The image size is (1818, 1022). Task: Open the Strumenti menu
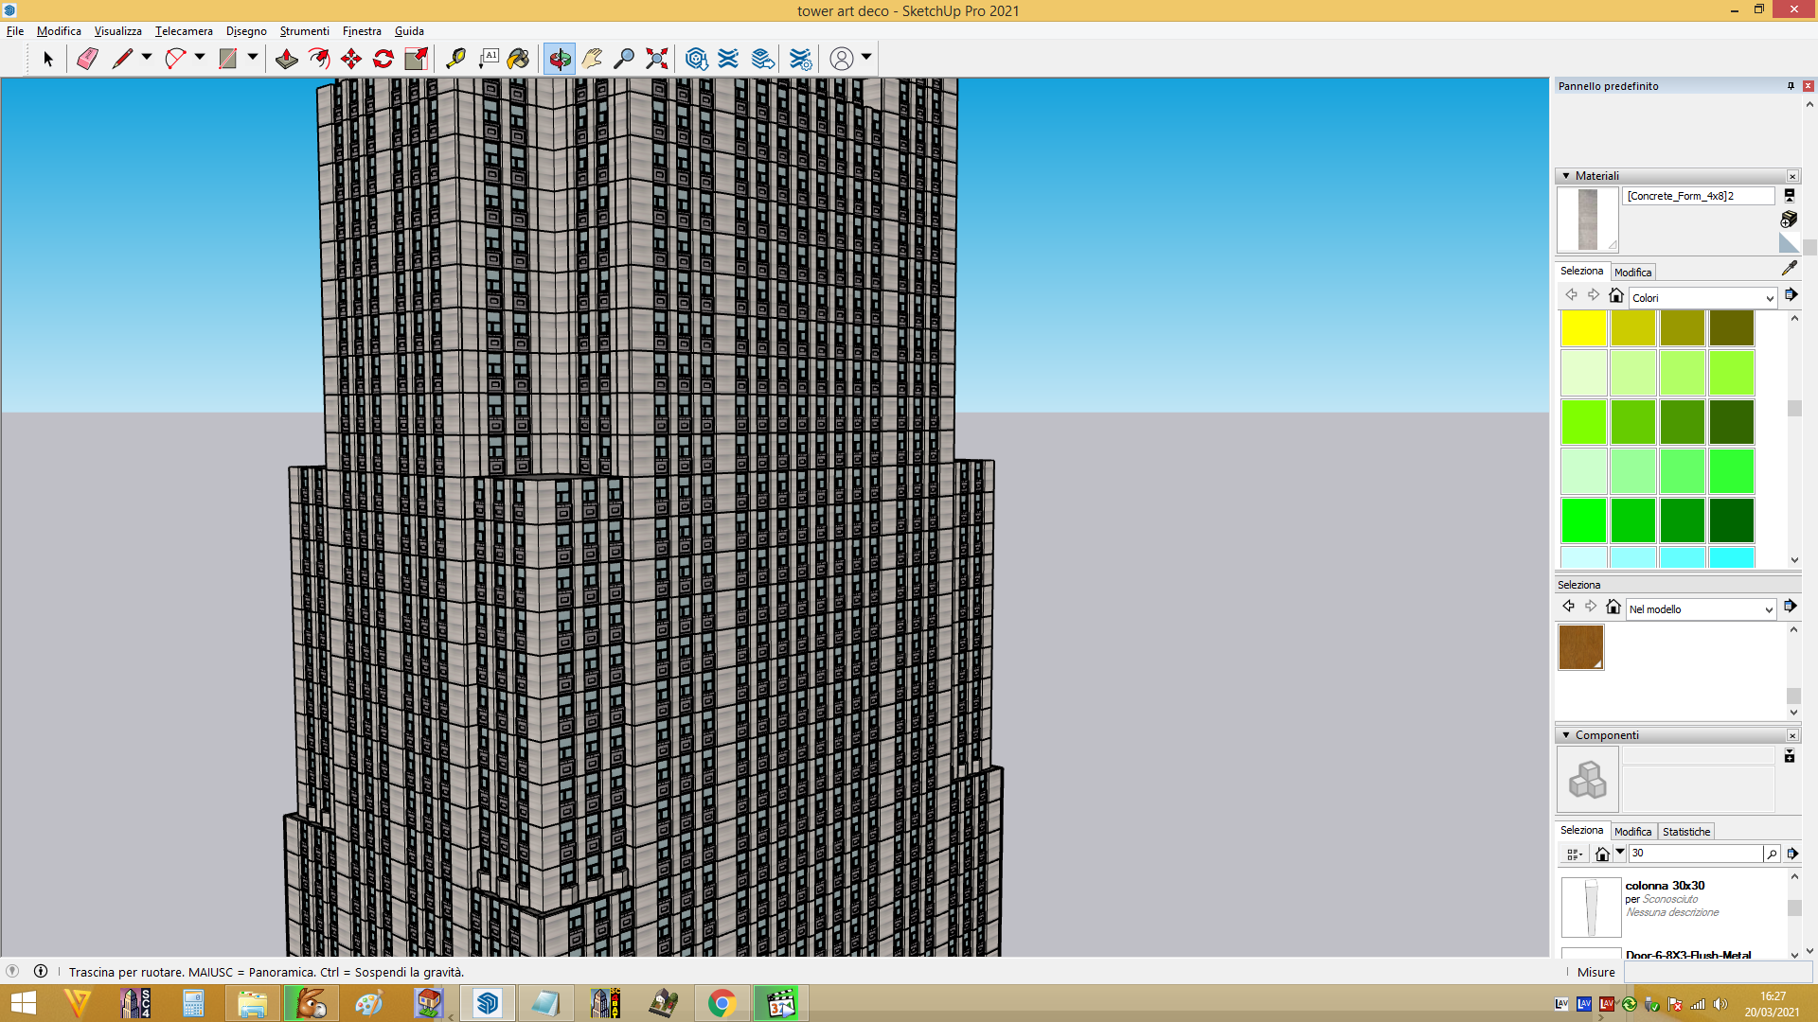pos(304,31)
